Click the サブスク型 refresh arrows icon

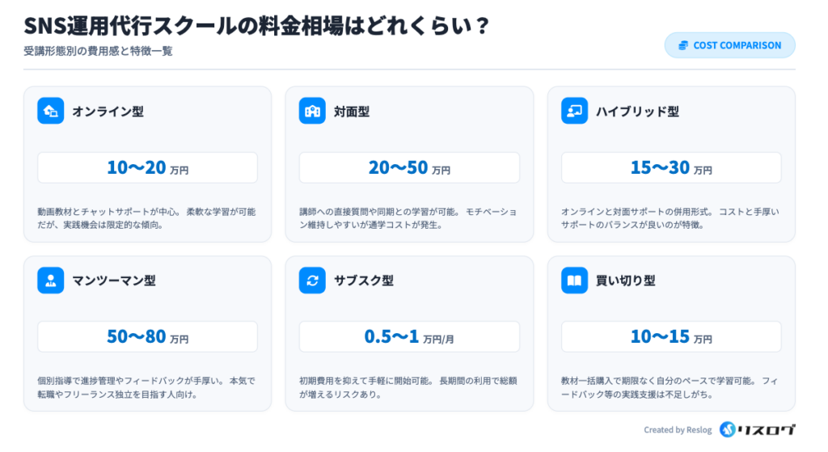tap(312, 281)
